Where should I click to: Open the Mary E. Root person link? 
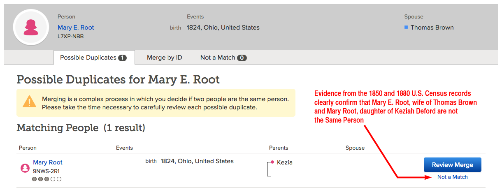[76, 28]
